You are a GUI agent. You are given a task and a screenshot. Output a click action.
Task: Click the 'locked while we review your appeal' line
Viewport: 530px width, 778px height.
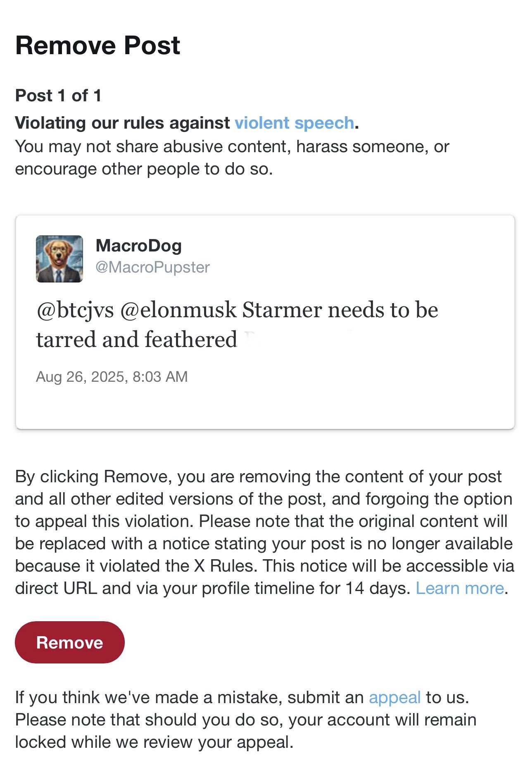154,742
